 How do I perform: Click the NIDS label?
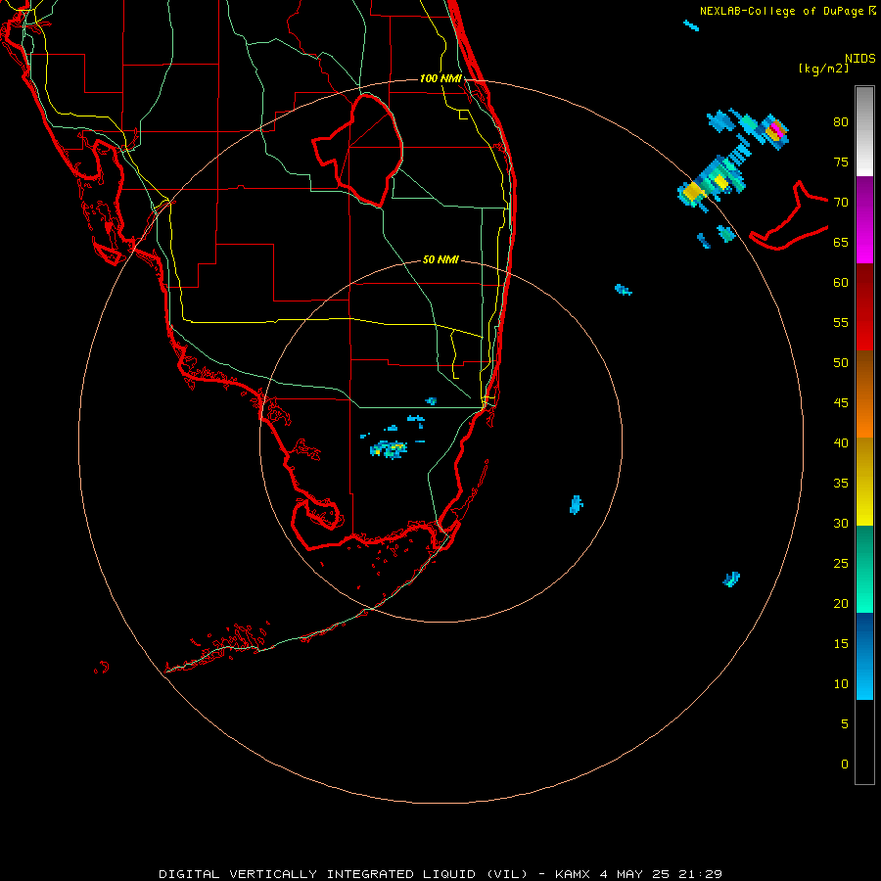pos(860,58)
